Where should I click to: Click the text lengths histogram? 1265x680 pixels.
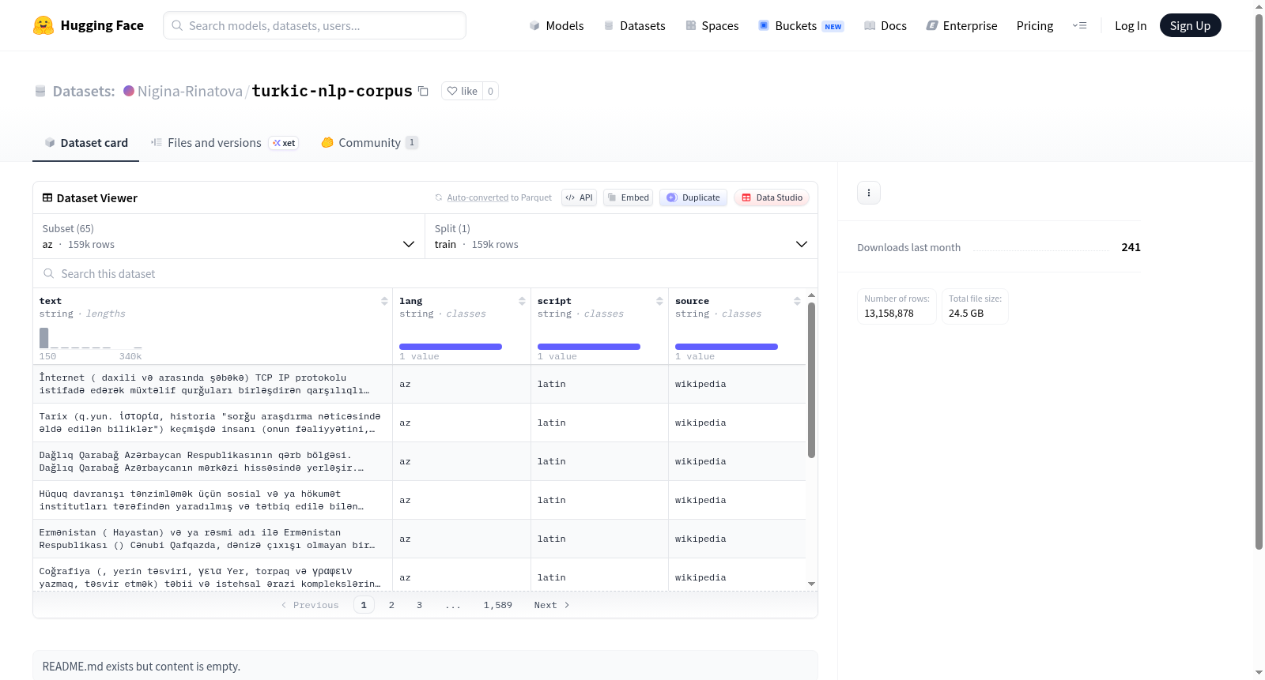(x=91, y=338)
